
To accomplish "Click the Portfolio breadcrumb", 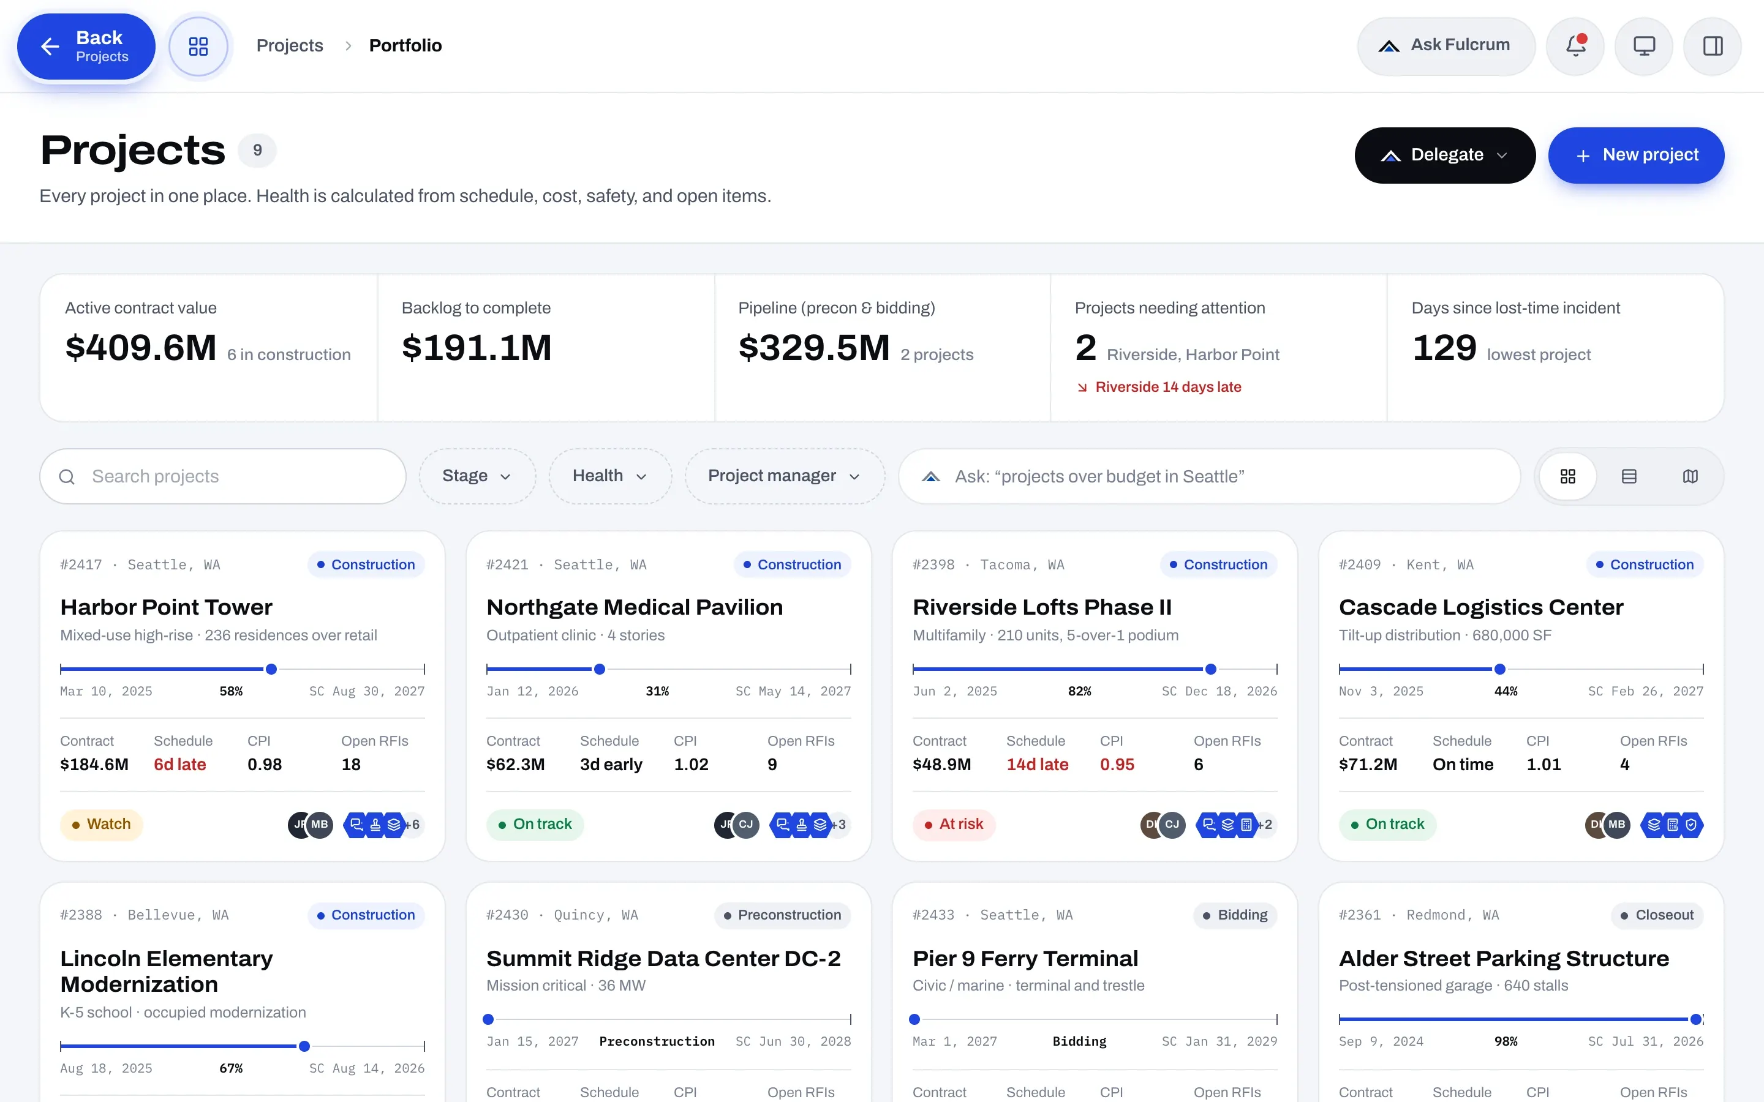I will [405, 45].
